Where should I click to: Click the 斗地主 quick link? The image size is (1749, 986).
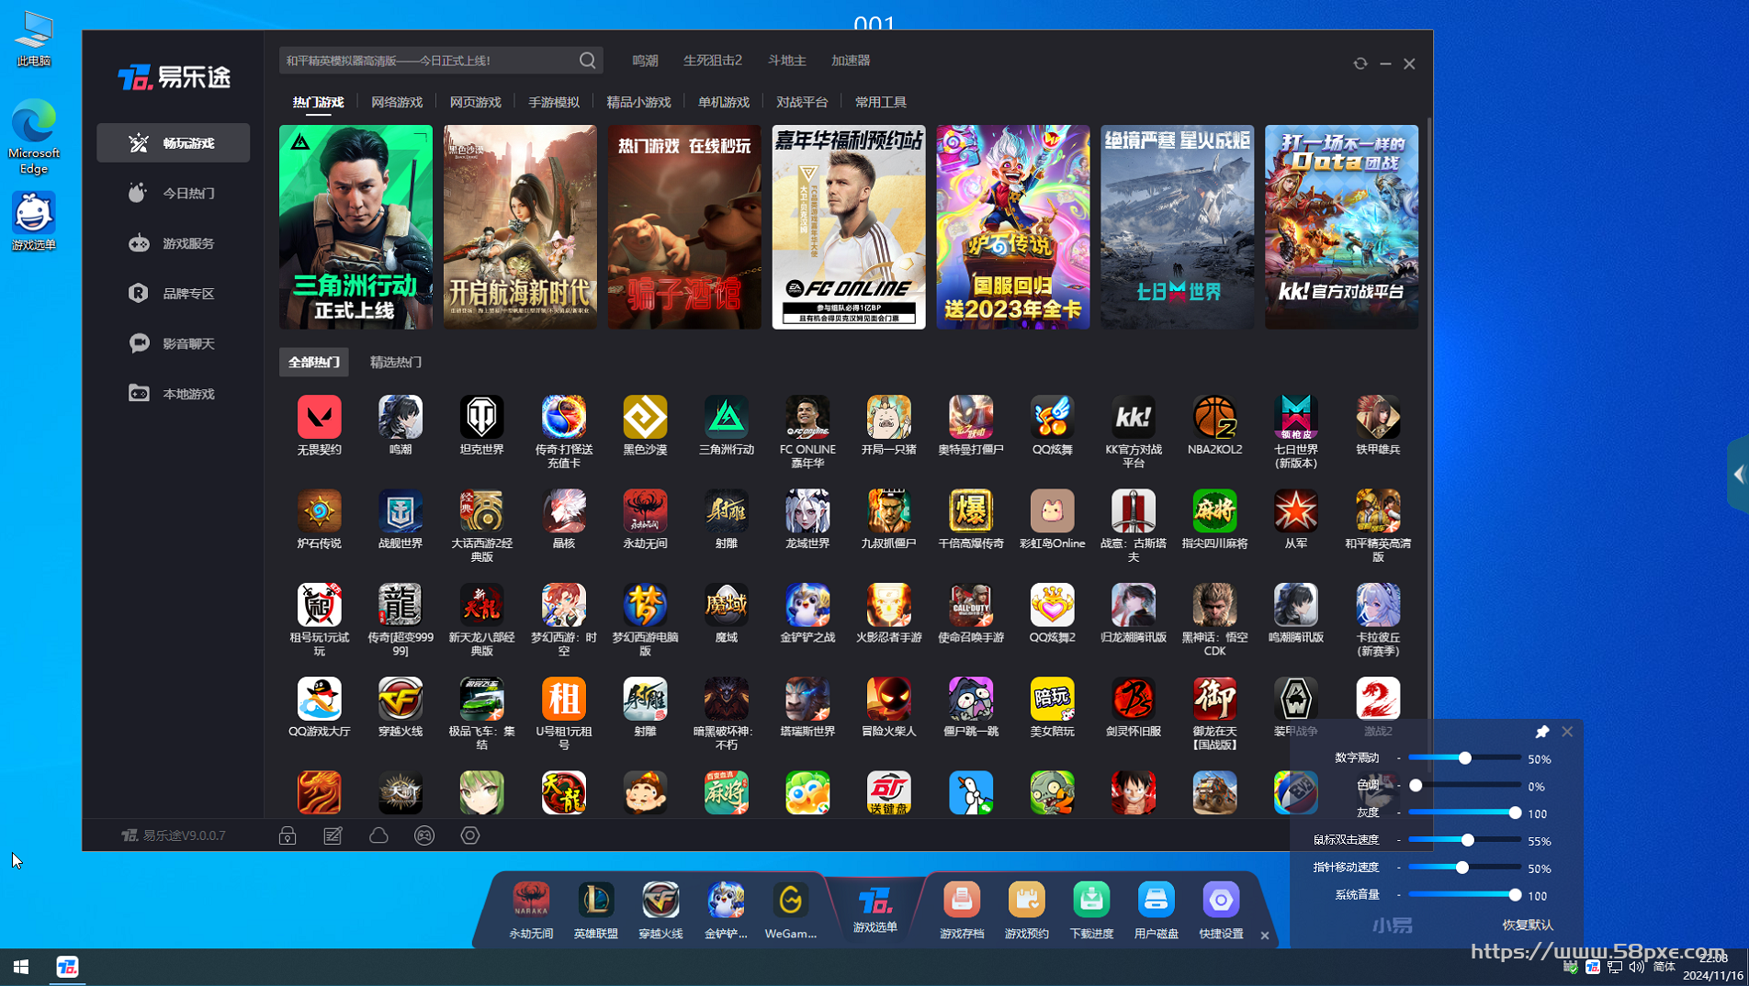787,61
